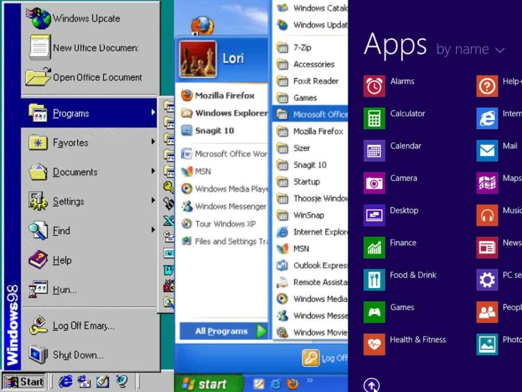Open the PC settings gear tile
This screenshot has height=392, width=522.
click(487, 280)
